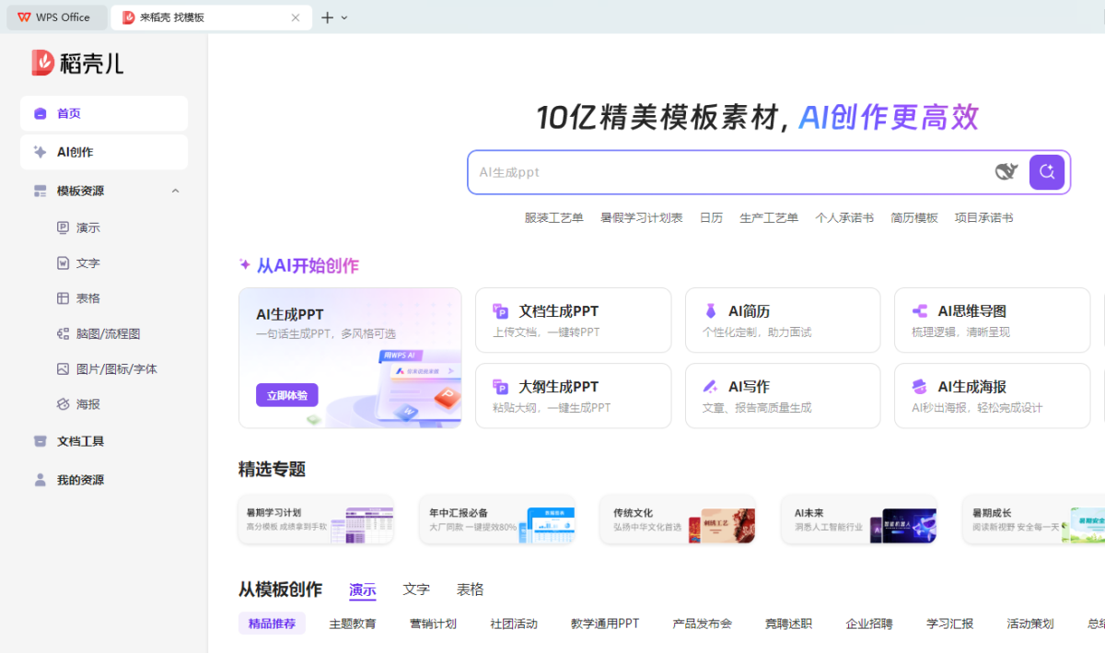Switch to the WPS Office tab

[55, 17]
